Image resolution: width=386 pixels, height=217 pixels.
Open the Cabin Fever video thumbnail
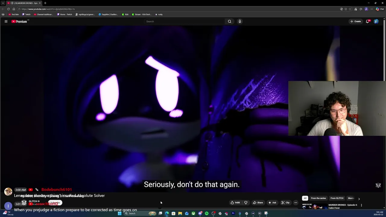[314, 206]
